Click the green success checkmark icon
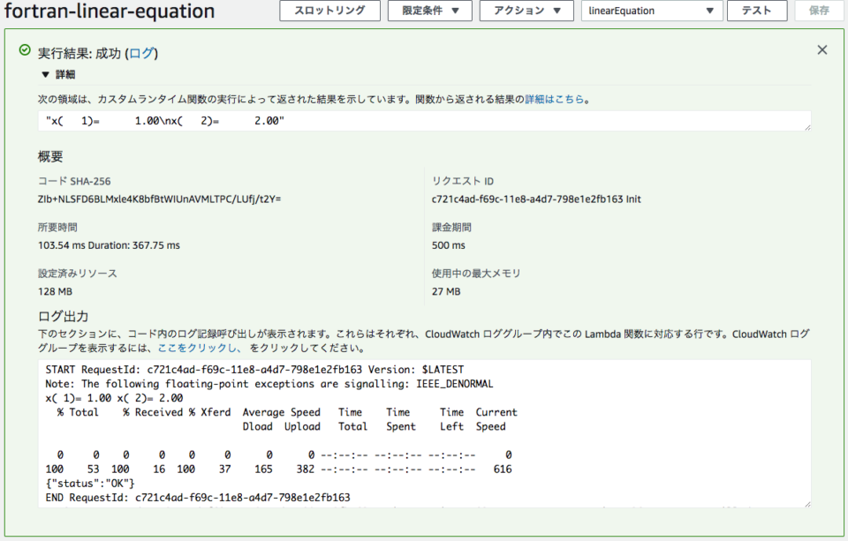The height and width of the screenshot is (541, 848). tap(26, 51)
